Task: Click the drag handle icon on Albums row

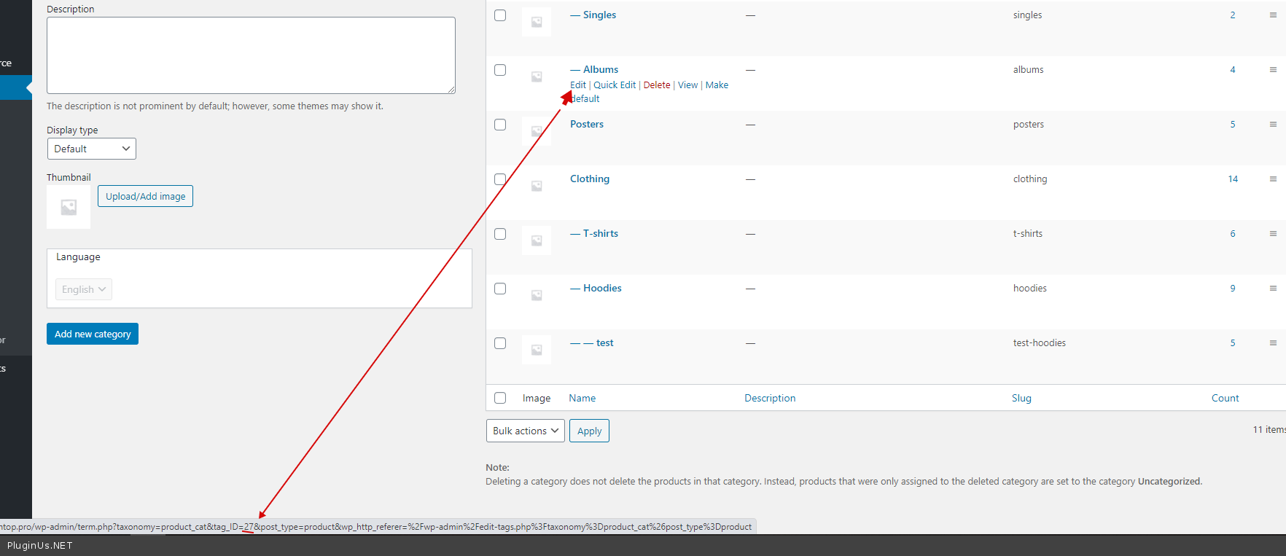Action: point(1273,70)
